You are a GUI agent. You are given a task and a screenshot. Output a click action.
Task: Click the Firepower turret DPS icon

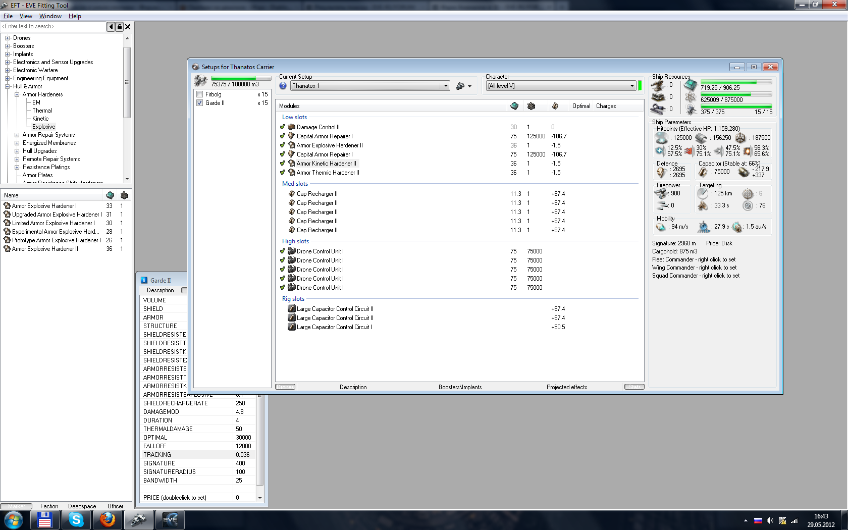661,193
